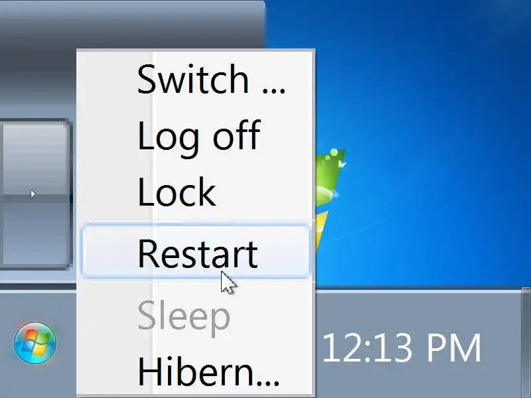Click the shut down options arrow button
531x398 pixels.
click(x=35, y=194)
